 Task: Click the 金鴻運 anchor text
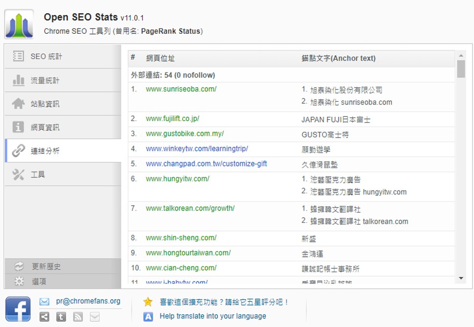(x=312, y=254)
